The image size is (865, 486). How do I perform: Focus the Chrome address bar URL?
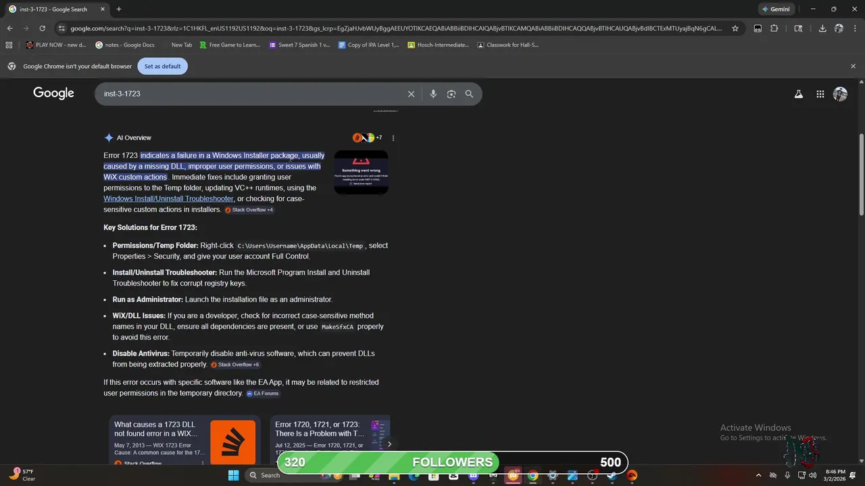(x=395, y=28)
